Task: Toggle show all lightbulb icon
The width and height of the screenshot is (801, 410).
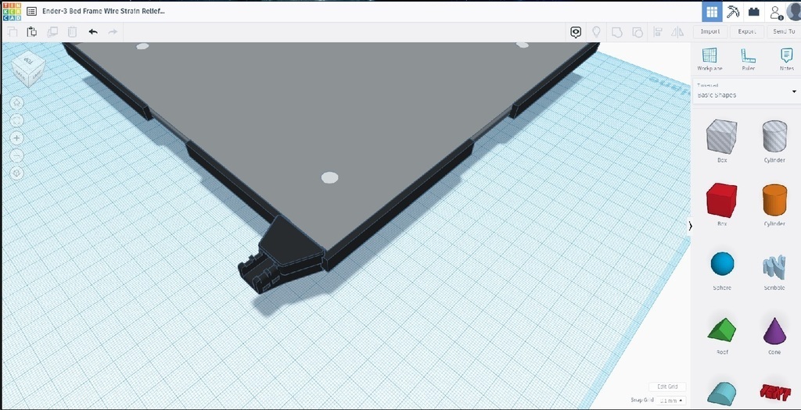Action: coord(595,32)
